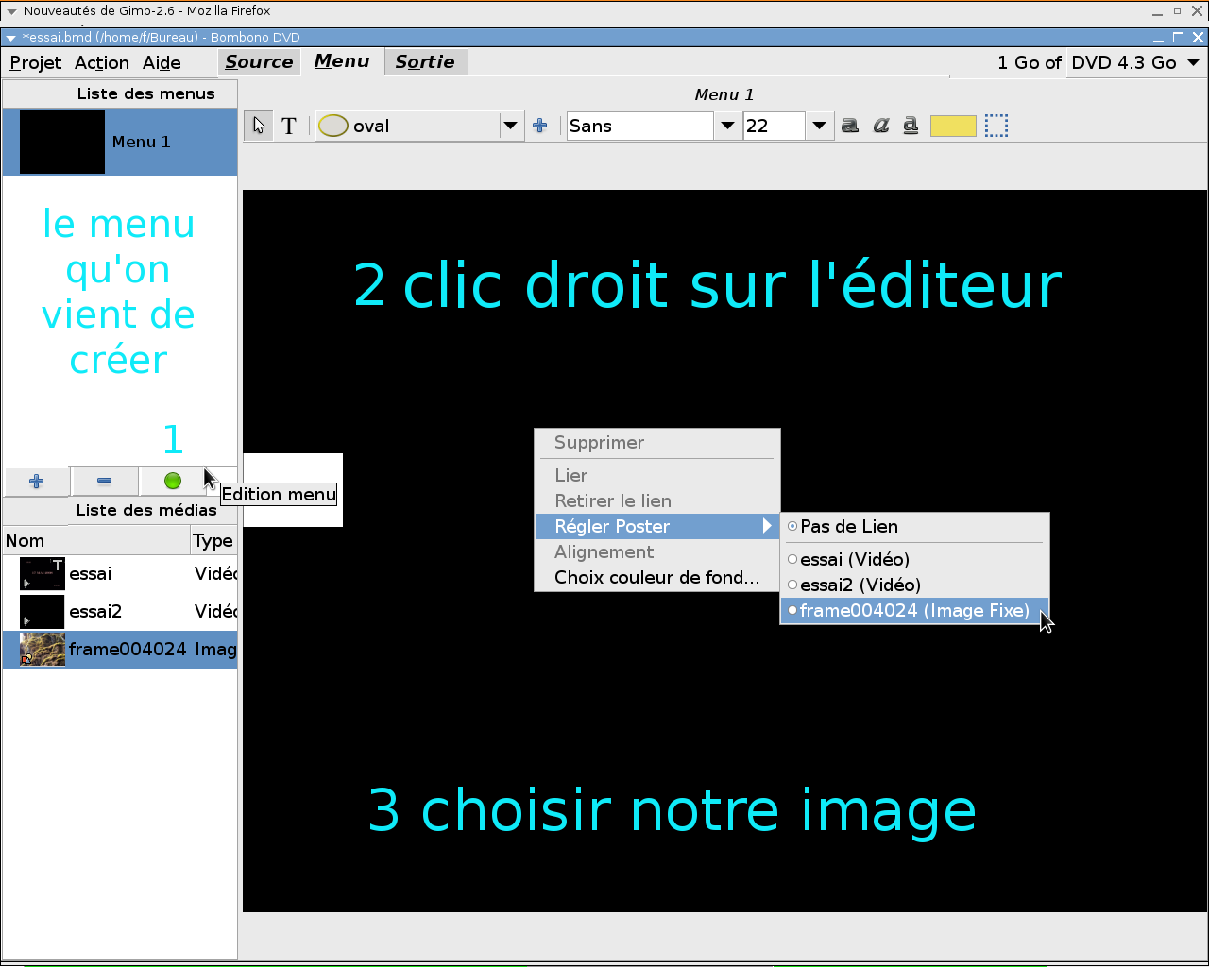Expand the Sans font dropdown
1209x967 pixels.
tap(727, 126)
